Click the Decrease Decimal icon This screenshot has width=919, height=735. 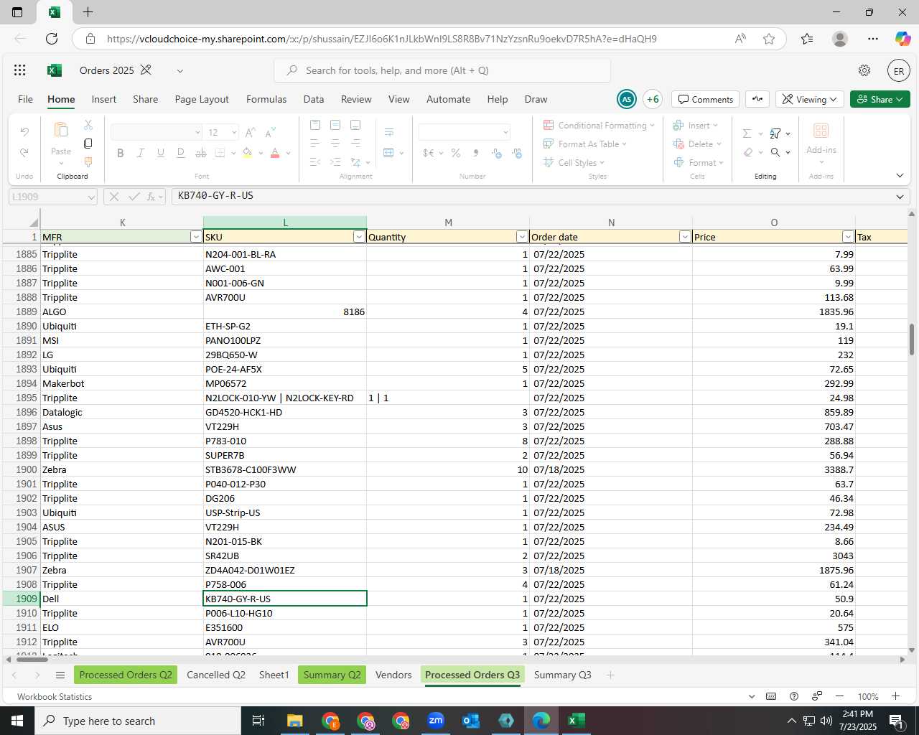point(517,153)
